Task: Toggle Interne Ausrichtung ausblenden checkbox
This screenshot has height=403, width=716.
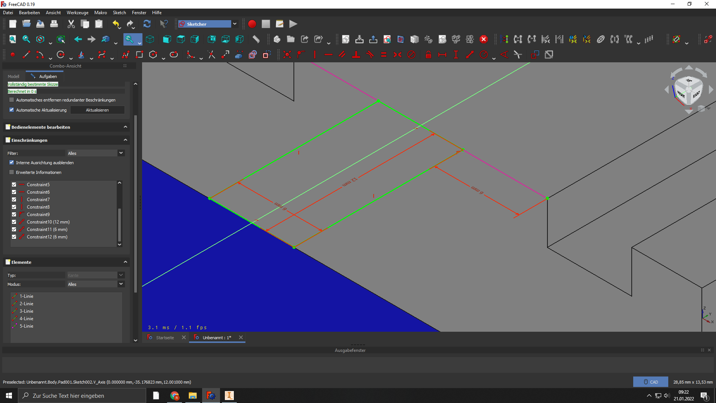Action: pos(12,163)
